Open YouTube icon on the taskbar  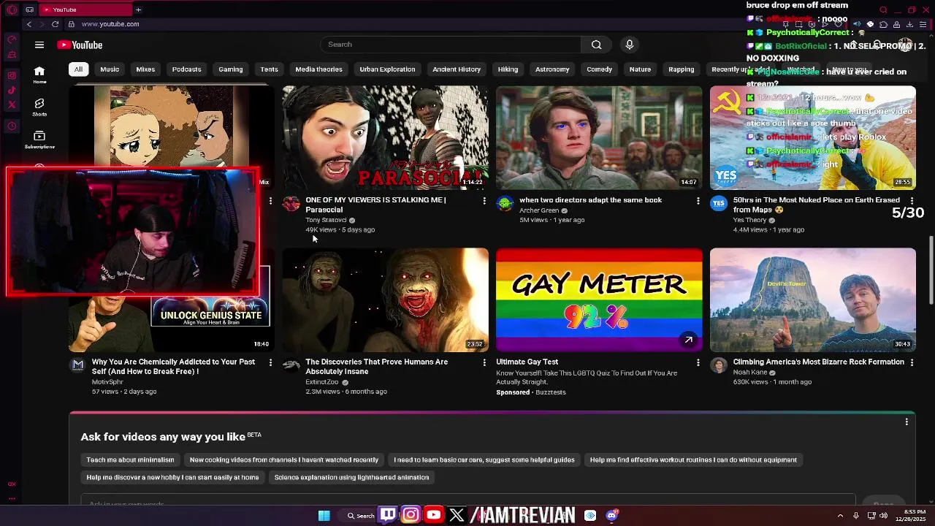coord(433,515)
